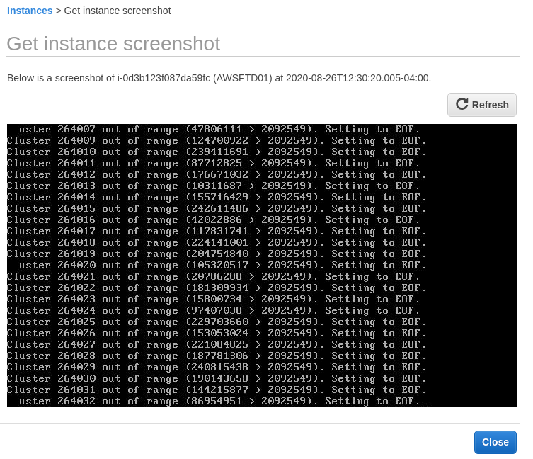This screenshot has width=533, height=459.
Task: Click console line for cluster 264026
Action: coord(217,333)
